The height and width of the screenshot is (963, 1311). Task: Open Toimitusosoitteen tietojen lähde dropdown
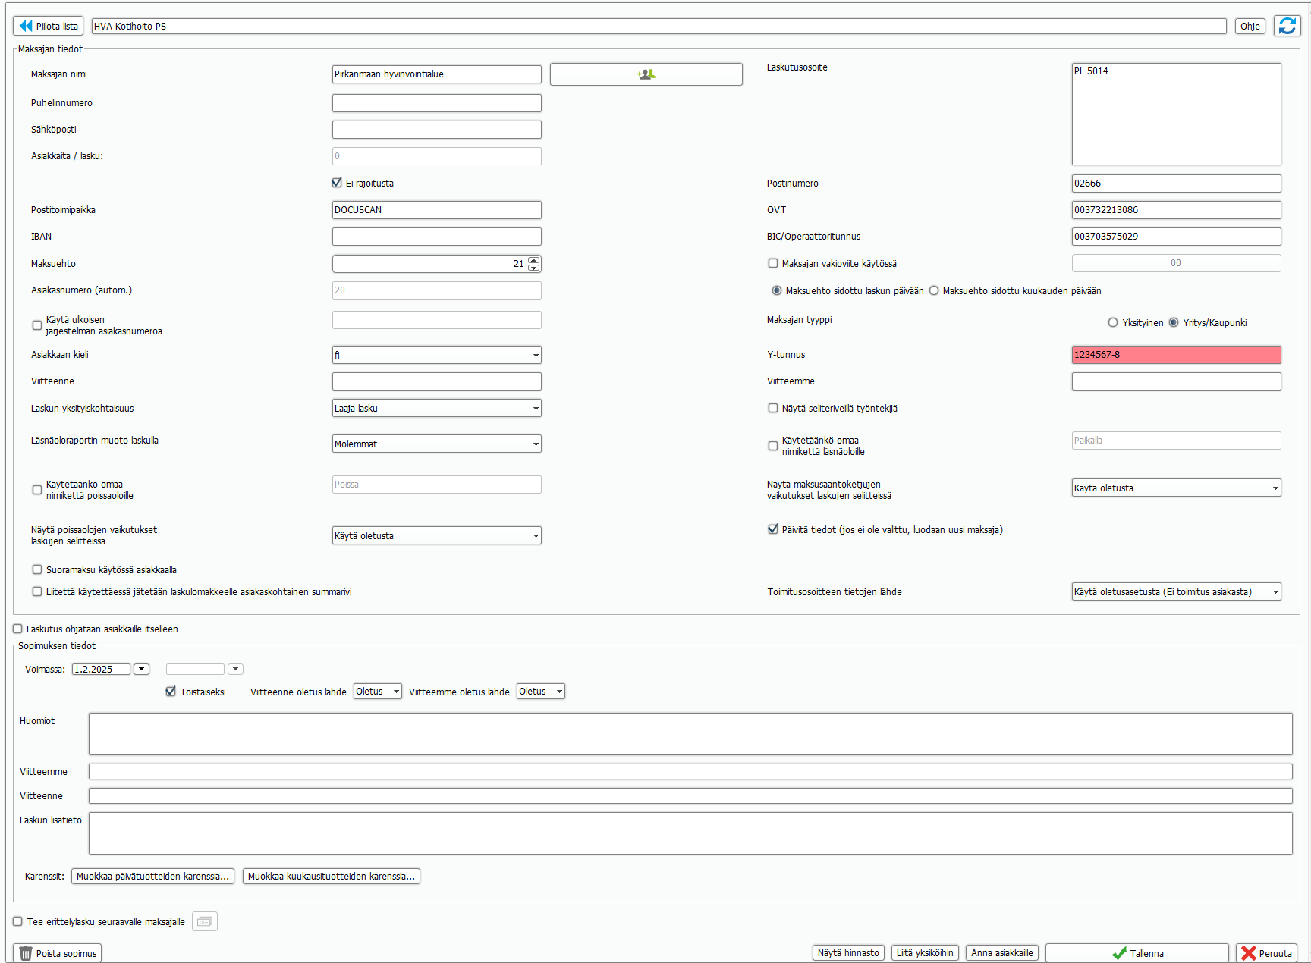click(1176, 591)
